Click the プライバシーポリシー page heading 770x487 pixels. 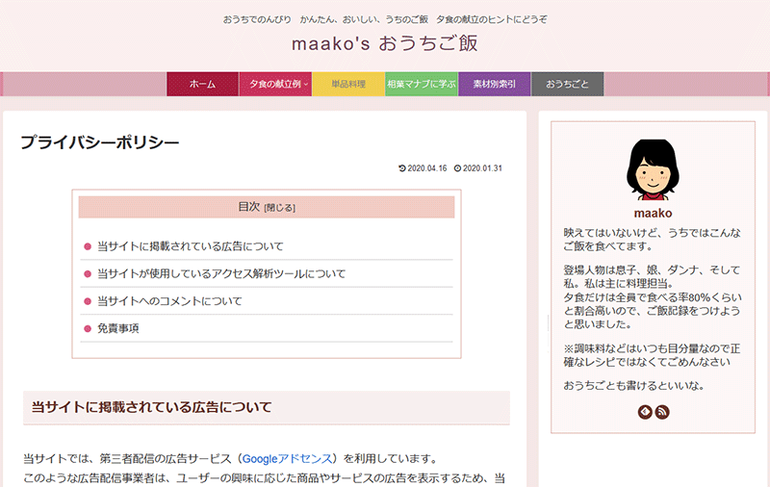pos(100,142)
